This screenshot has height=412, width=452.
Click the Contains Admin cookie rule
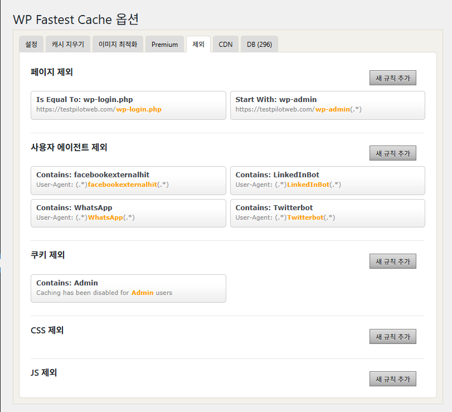pos(128,288)
